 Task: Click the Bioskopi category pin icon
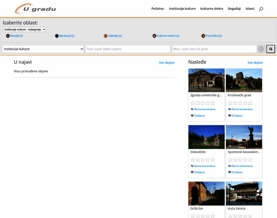[x=57, y=36]
